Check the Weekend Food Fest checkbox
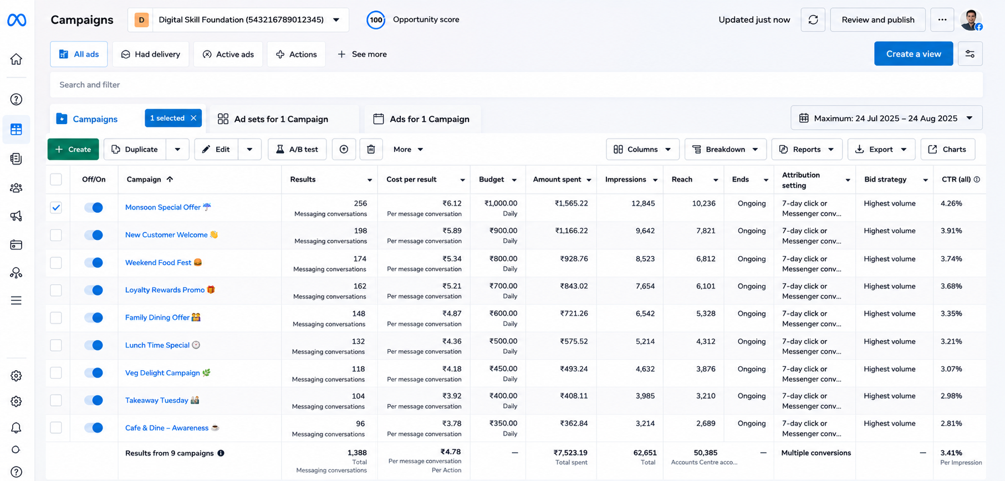Viewport: 1005px width, 481px height. click(x=56, y=263)
